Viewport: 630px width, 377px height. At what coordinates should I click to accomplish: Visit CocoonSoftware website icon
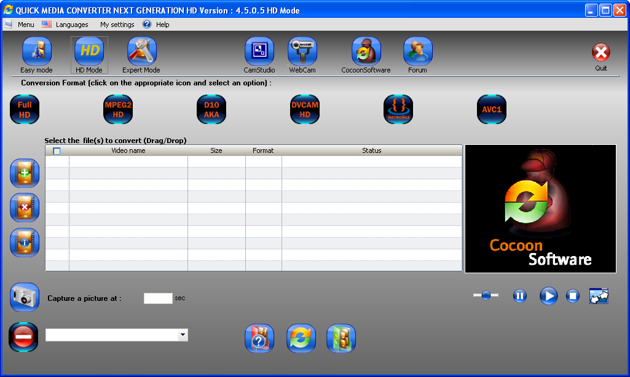(x=366, y=51)
